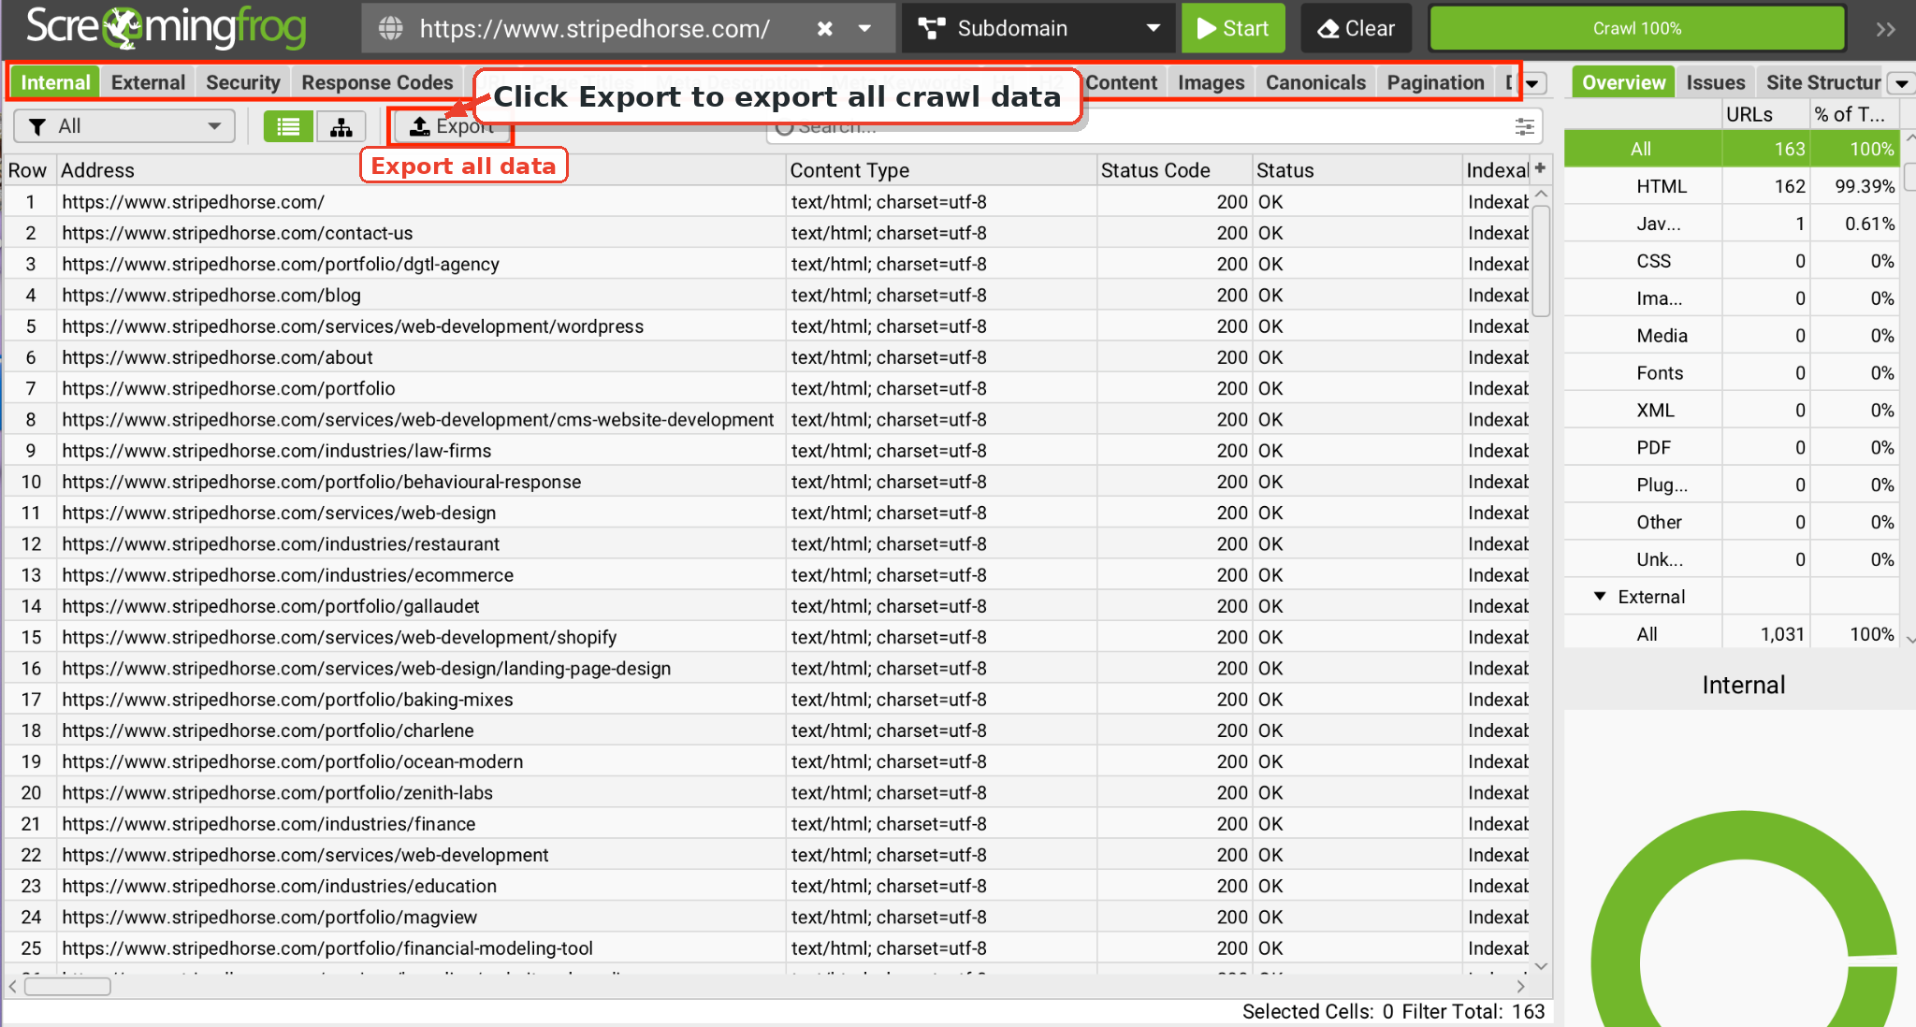Select the industries/restaurant URL row
Image resolution: width=1916 pixels, height=1027 pixels.
[767, 543]
